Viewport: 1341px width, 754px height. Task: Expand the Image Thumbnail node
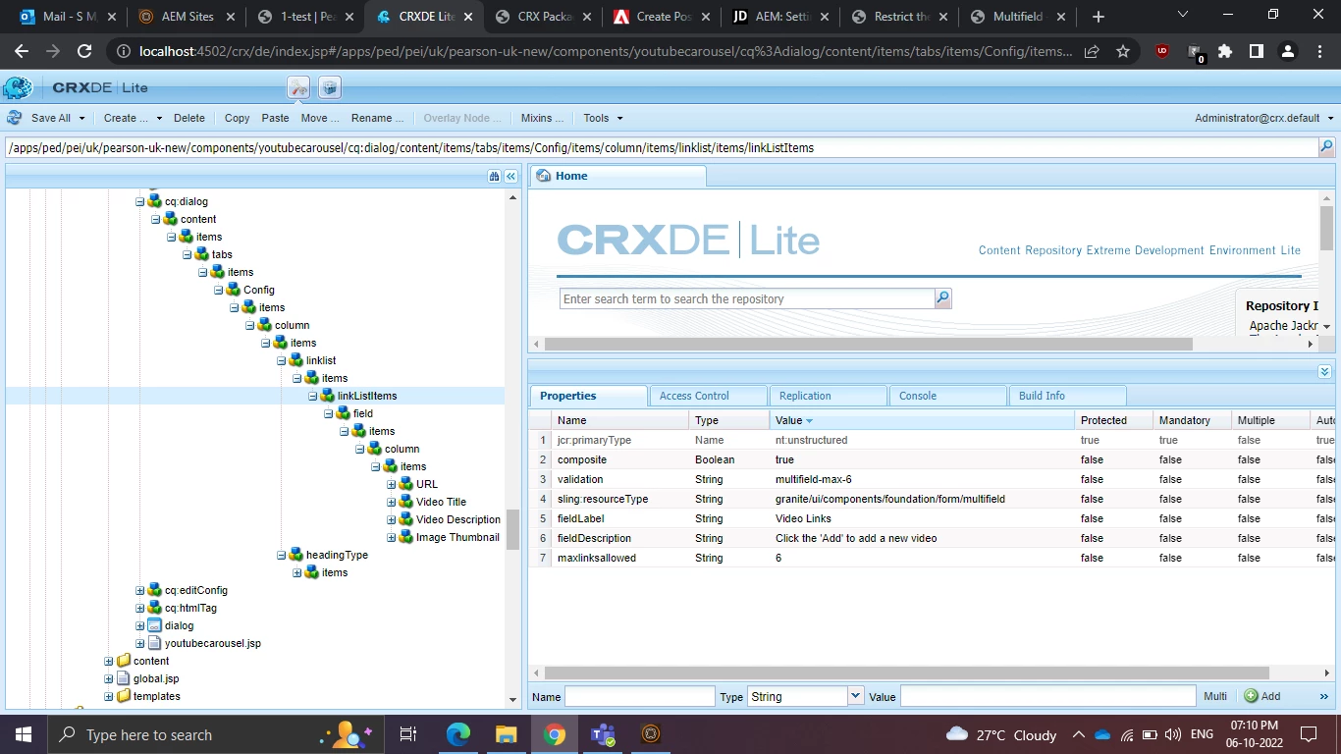pyautogui.click(x=392, y=537)
